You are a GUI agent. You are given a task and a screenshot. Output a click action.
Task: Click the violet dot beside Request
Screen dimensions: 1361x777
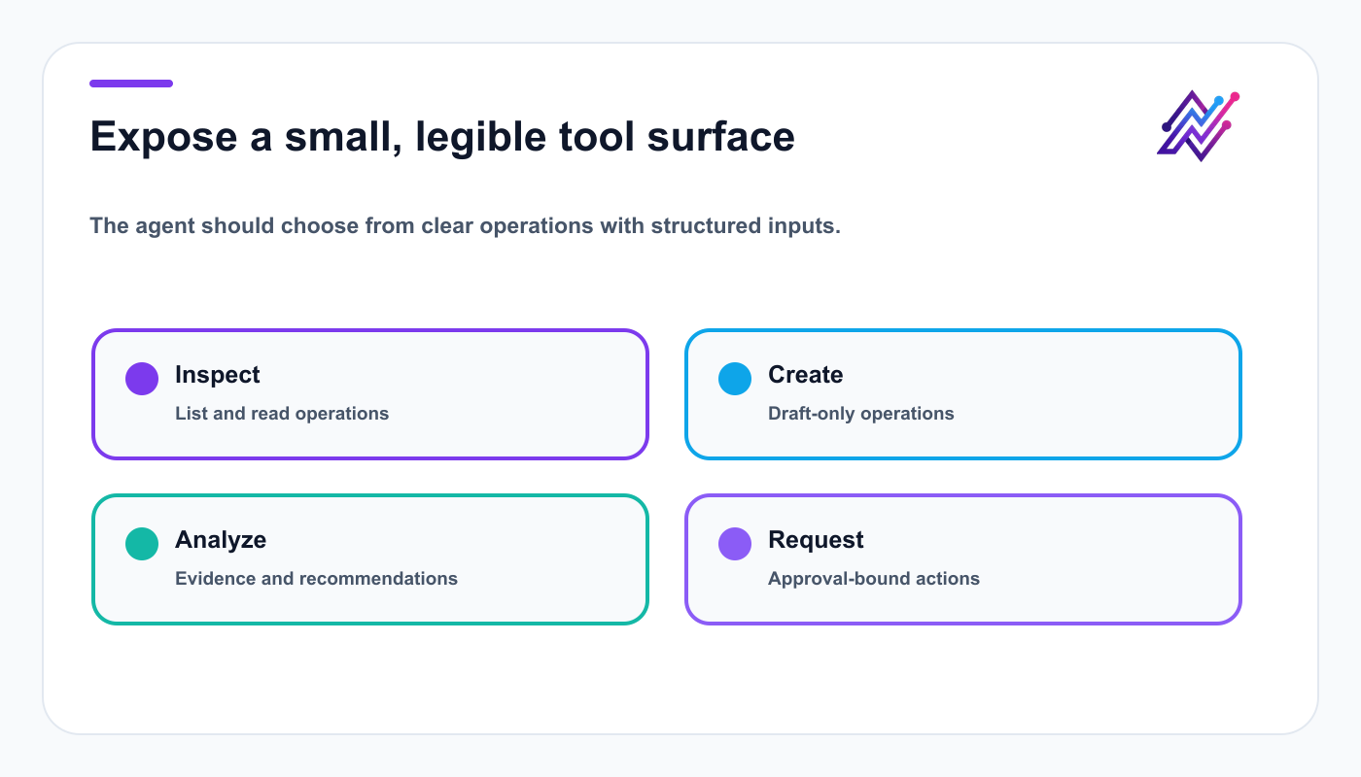pos(735,544)
